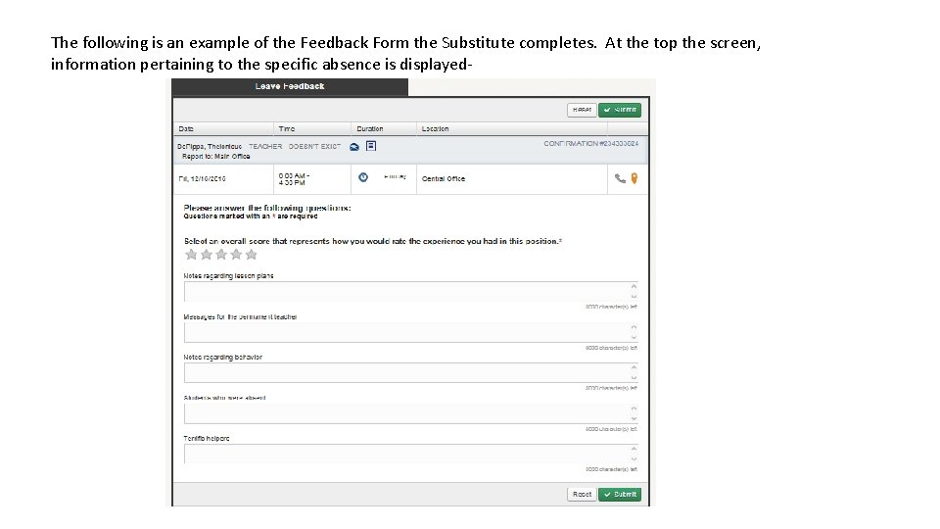Click scroll down arrow in Terrific helpers field
The image size is (940, 529).
click(x=634, y=458)
